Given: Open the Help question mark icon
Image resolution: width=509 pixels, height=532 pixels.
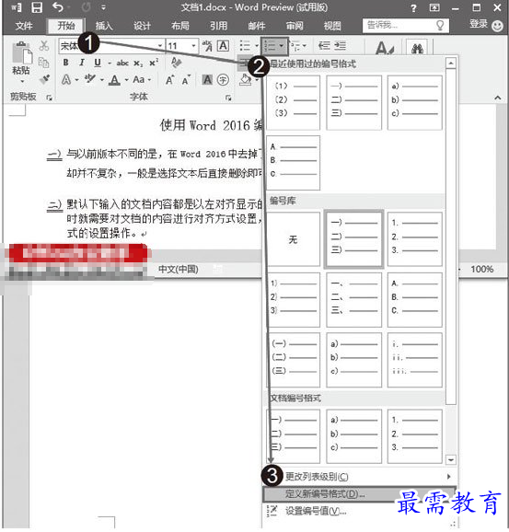Looking at the screenshot, I should tap(413, 7).
